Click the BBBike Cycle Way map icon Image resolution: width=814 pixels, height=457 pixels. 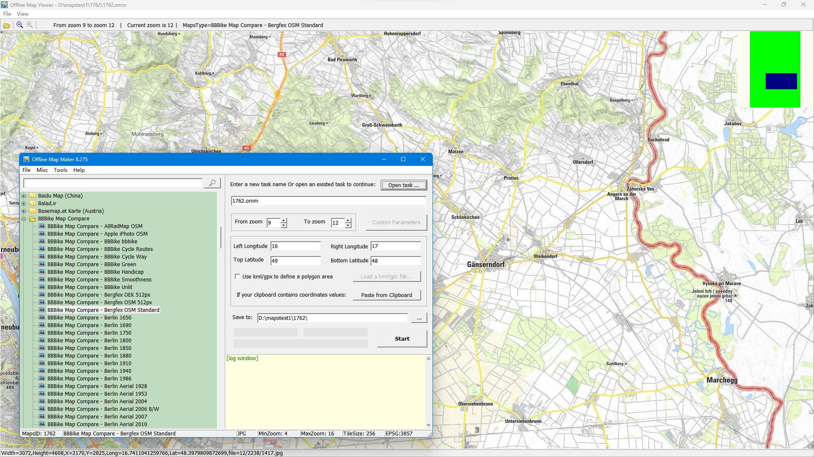(x=42, y=257)
